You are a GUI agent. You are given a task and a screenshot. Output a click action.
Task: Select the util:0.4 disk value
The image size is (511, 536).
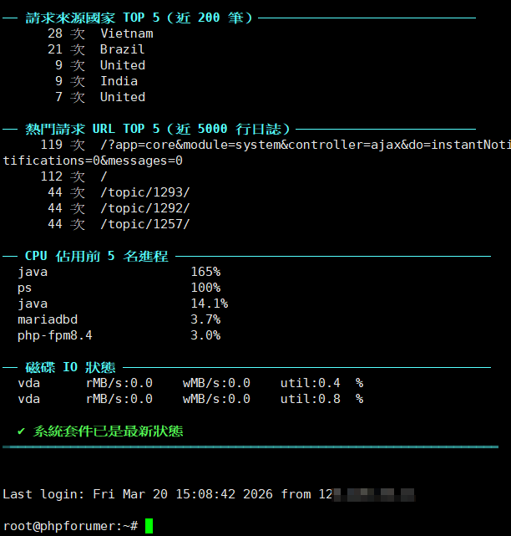pyautogui.click(x=311, y=383)
